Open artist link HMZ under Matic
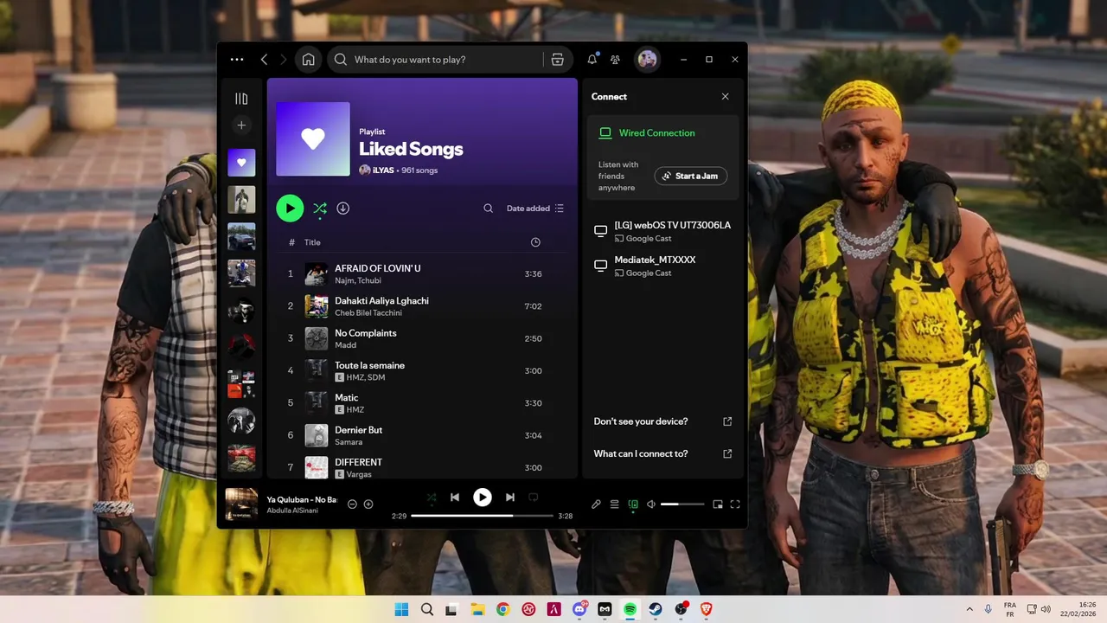Viewport: 1107px width, 623px height. pos(355,410)
